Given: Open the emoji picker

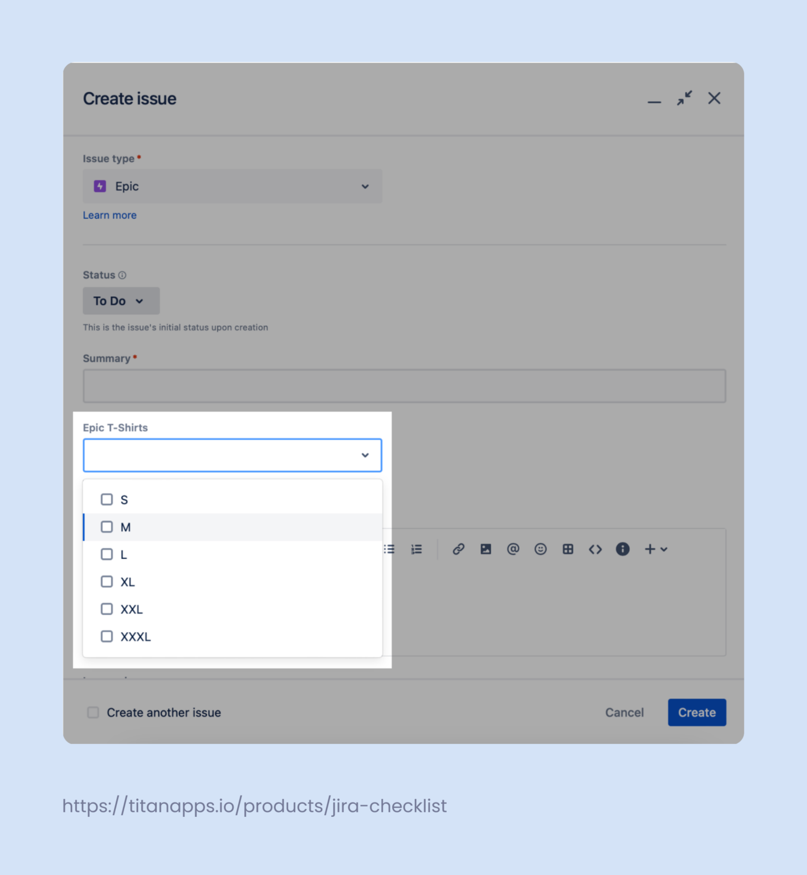Looking at the screenshot, I should pyautogui.click(x=540, y=549).
